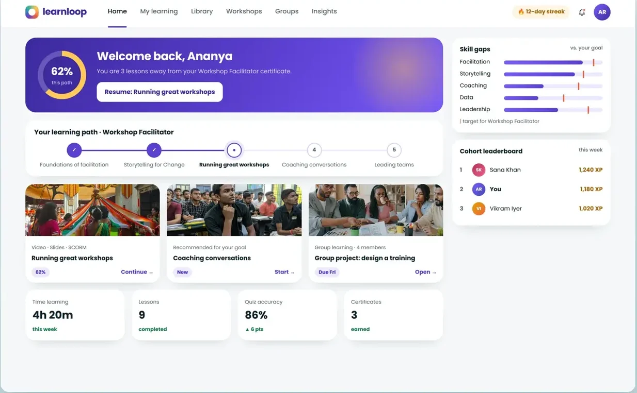Click the New badge on Coaching conversations

click(183, 272)
